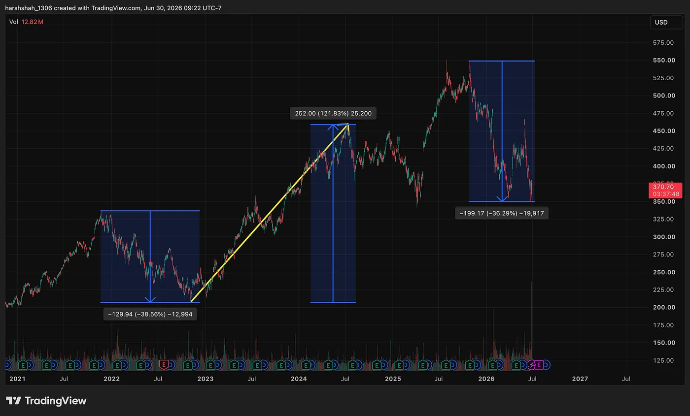The image size is (690, 416).
Task: Click the TradingView logo
Action: pos(46,401)
